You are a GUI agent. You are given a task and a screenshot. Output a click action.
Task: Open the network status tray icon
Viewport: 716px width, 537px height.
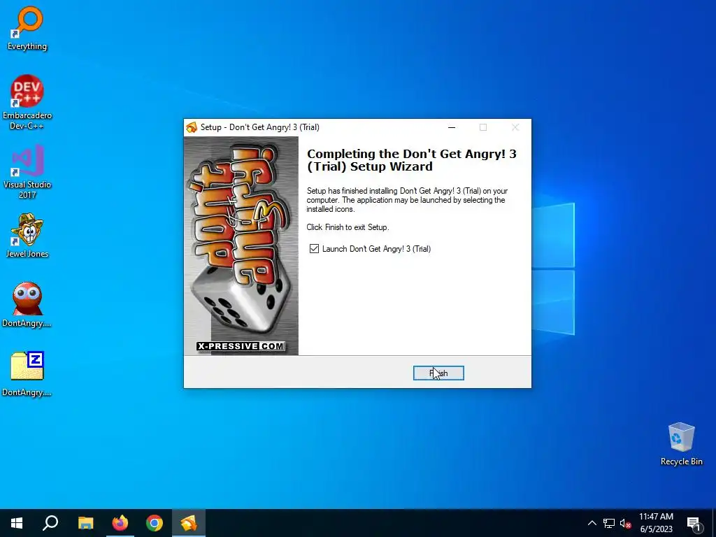pos(609,523)
